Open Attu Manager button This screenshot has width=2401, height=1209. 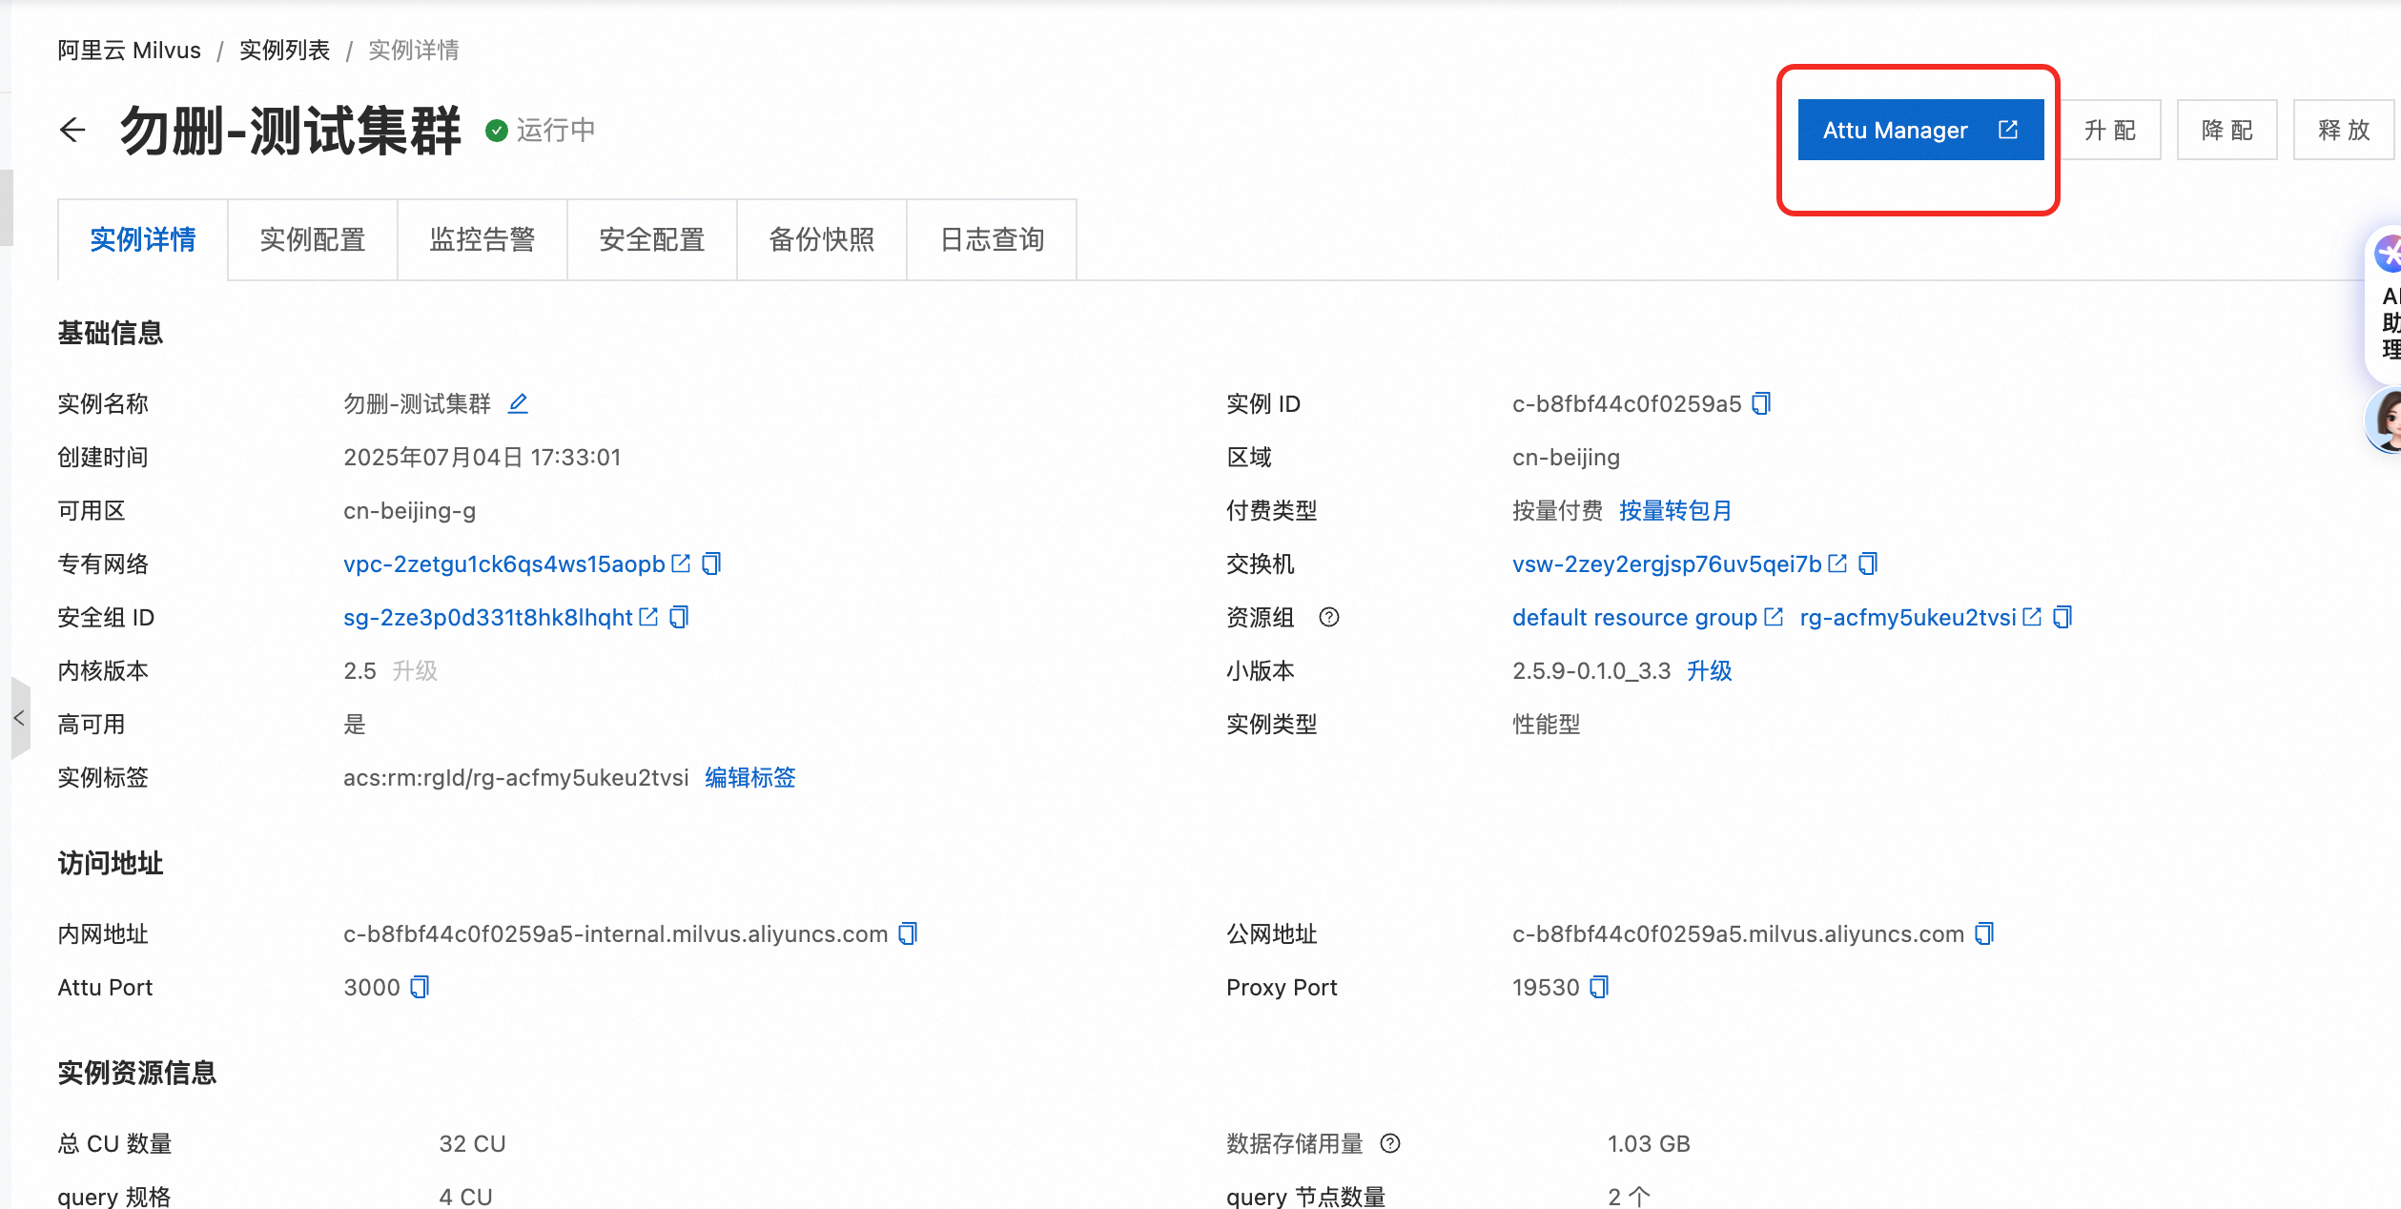[1920, 130]
